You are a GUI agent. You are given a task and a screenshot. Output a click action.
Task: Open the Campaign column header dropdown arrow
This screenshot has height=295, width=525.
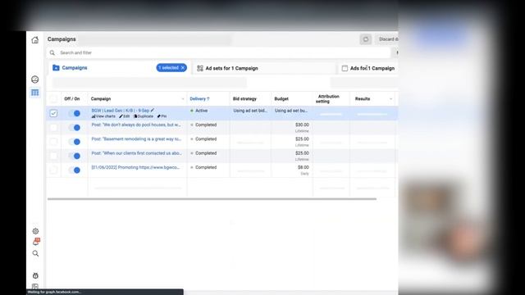[183, 99]
